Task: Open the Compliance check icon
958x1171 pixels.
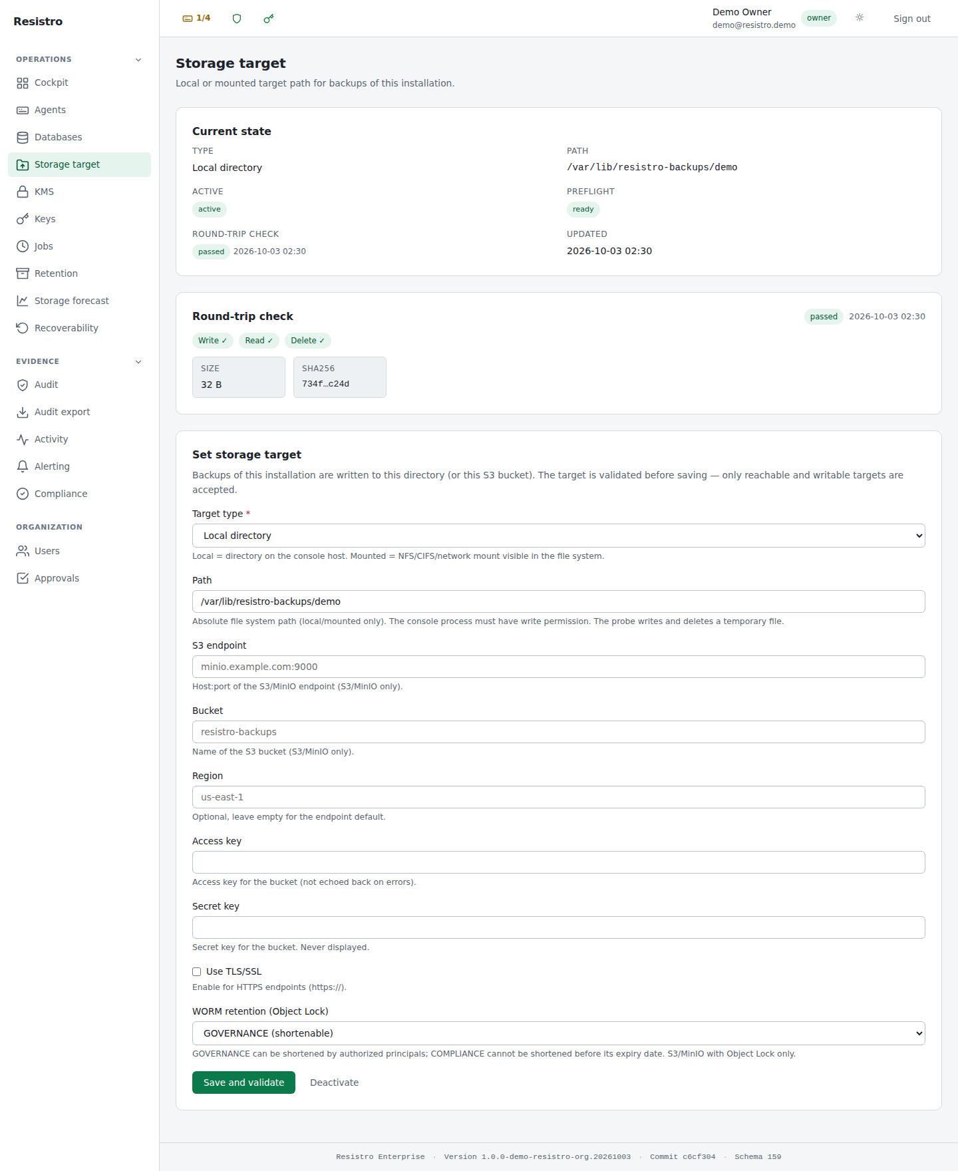Action: point(23,494)
